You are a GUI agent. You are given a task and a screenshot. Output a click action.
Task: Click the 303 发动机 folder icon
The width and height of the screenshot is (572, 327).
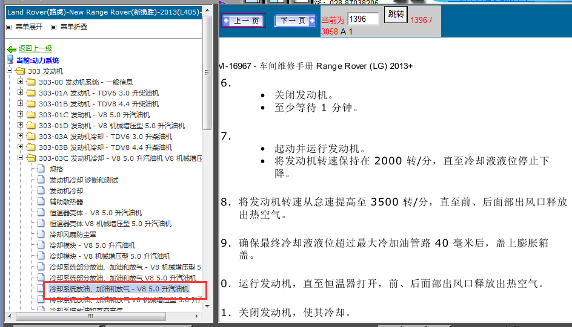[21, 71]
